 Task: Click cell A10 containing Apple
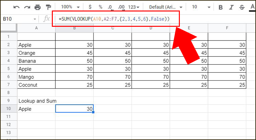click(36, 109)
